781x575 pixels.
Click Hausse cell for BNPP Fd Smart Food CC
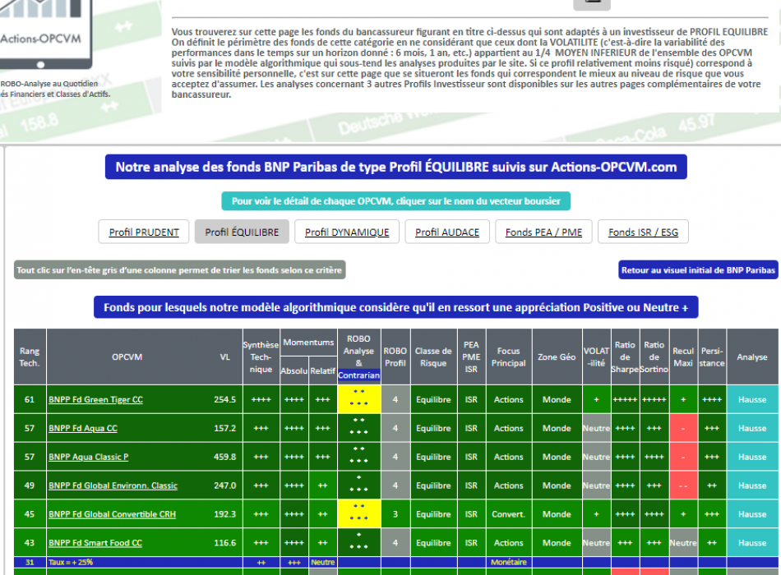point(752,543)
